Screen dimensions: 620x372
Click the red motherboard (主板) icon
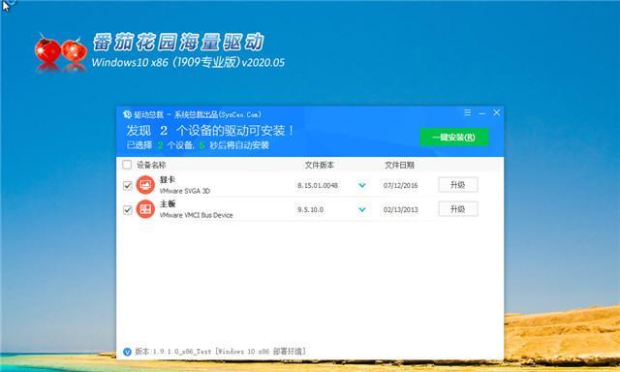tap(145, 209)
